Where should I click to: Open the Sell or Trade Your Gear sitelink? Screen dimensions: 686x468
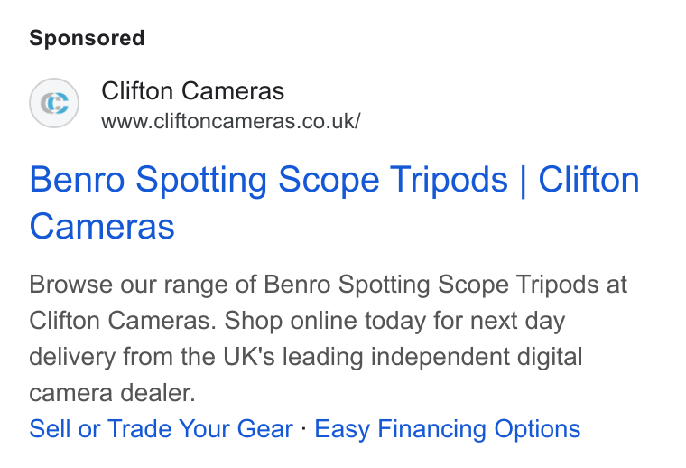point(161,428)
